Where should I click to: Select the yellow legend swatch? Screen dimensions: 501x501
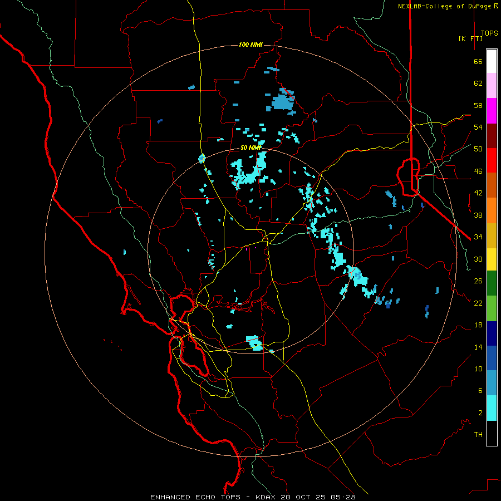(x=492, y=259)
